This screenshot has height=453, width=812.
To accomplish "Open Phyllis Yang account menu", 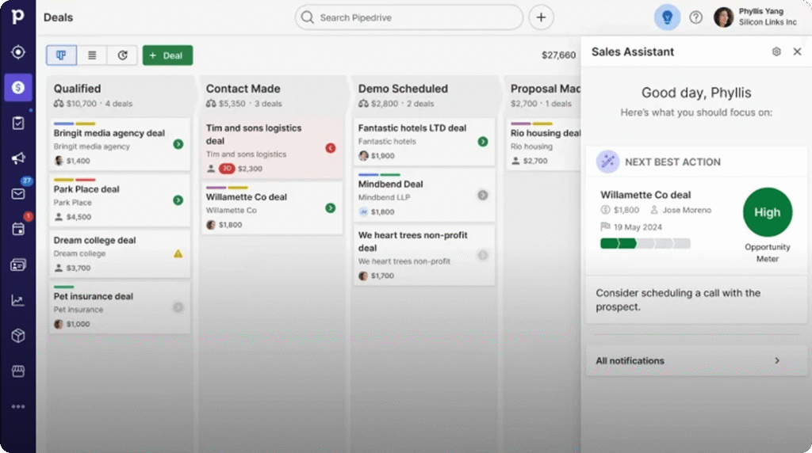I will coord(756,17).
